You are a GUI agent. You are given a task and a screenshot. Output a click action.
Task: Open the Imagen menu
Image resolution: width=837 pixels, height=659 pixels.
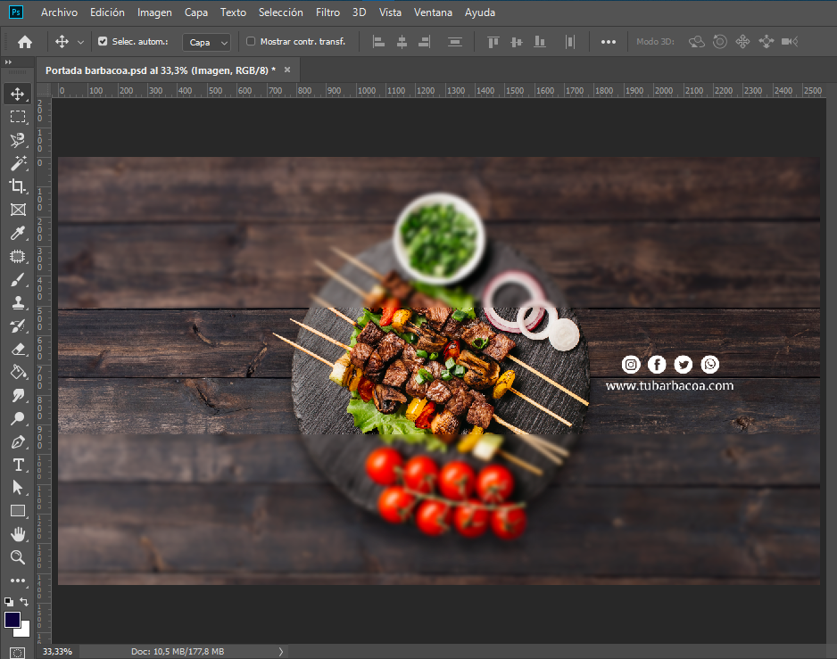tap(154, 12)
